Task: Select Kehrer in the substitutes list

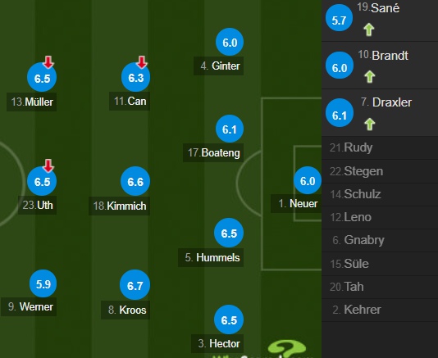Action: pos(380,310)
